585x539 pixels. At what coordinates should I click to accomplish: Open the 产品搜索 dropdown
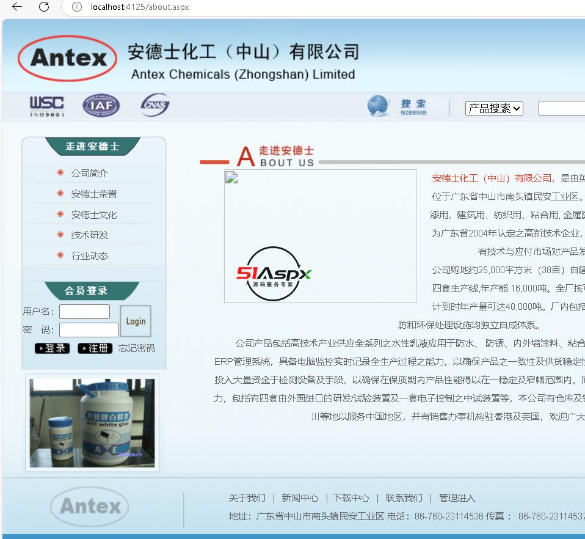click(494, 108)
